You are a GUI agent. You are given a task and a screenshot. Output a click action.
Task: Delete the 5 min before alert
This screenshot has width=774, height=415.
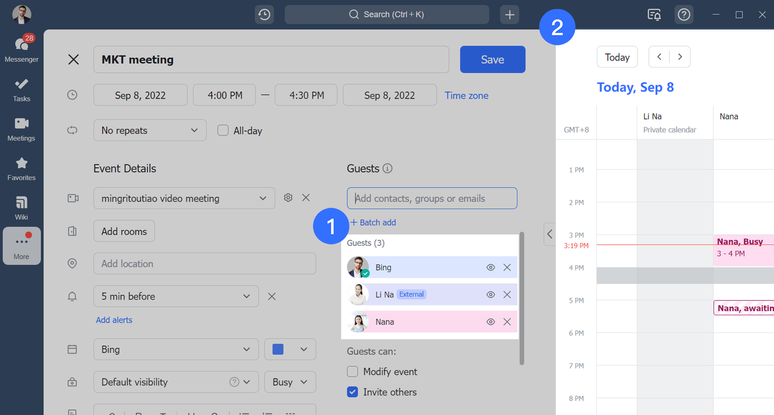(x=272, y=296)
